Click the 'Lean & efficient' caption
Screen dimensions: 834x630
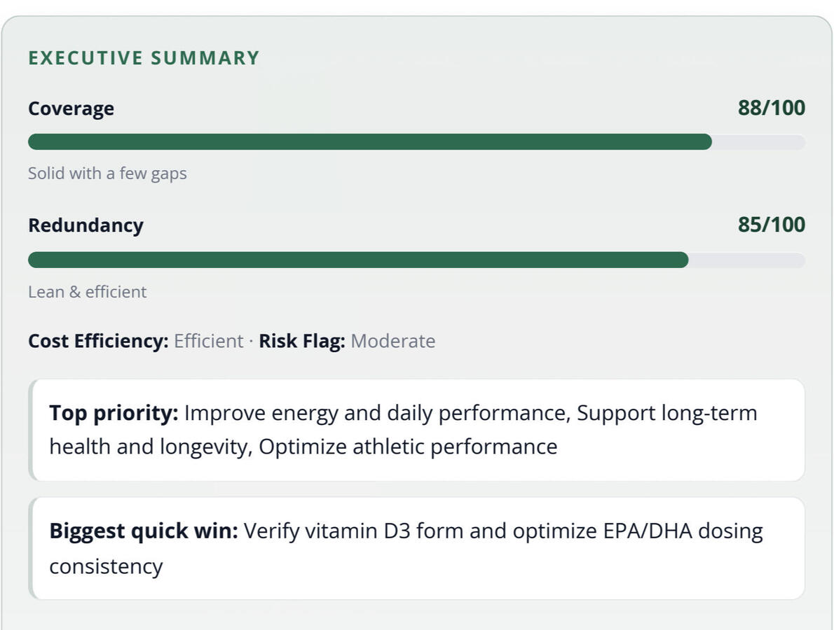pos(87,292)
